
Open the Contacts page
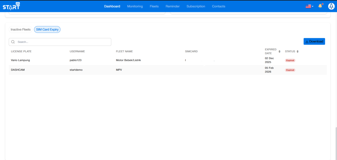[219, 6]
